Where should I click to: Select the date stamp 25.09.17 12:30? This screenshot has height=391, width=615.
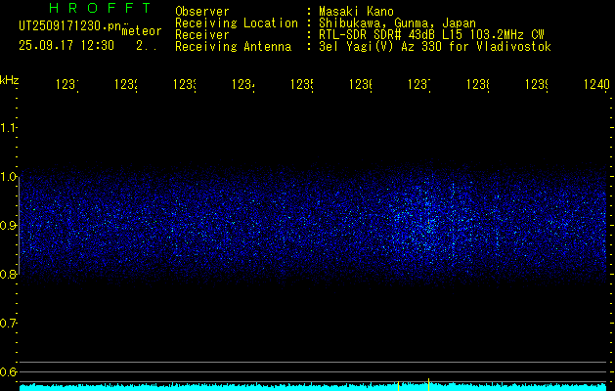66,46
